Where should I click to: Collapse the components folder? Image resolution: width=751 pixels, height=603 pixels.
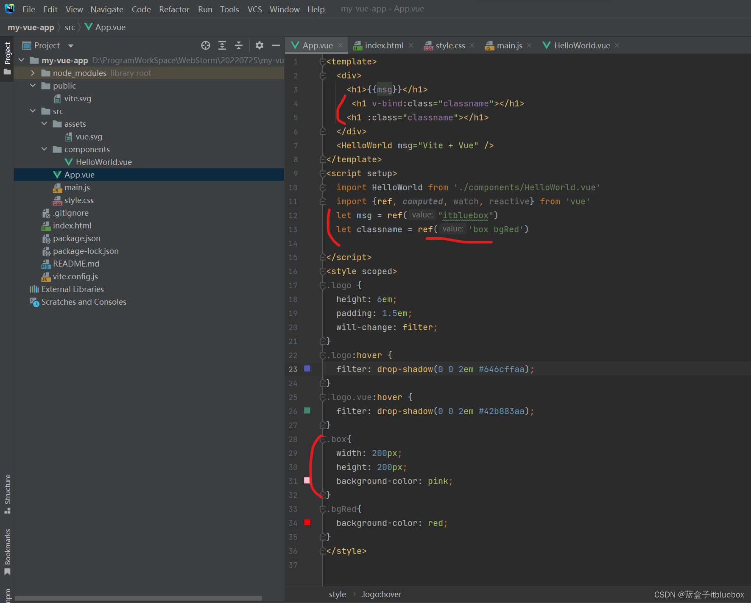click(45, 149)
